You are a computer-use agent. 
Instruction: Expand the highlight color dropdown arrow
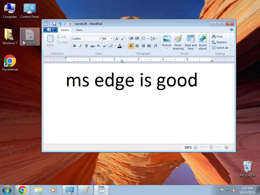point(115,46)
